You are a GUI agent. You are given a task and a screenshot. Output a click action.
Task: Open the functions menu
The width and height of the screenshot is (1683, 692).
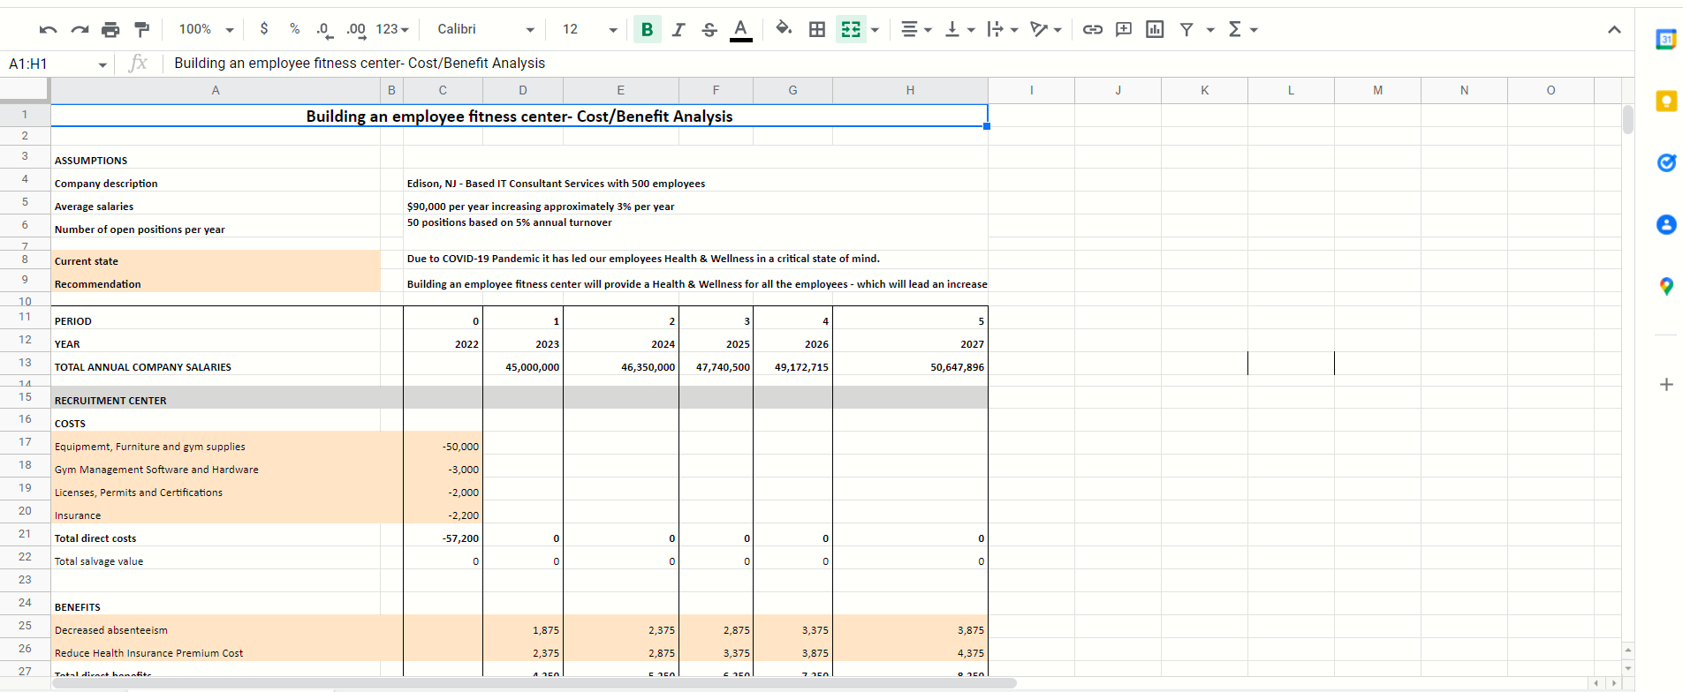pos(1243,29)
